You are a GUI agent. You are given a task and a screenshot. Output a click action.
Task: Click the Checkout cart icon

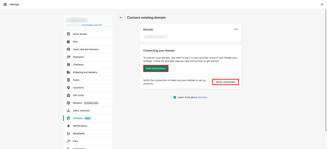[68, 65]
